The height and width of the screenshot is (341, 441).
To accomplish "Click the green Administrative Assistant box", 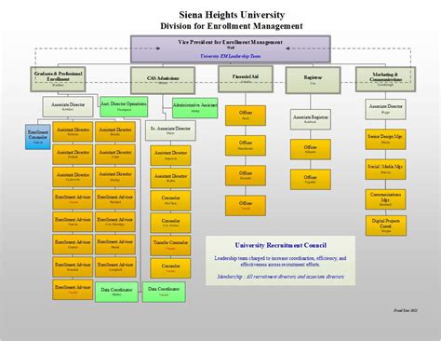I will 195,108.
